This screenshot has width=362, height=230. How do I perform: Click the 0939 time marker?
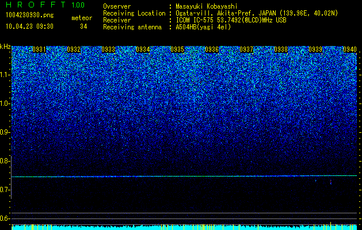click(x=315, y=49)
